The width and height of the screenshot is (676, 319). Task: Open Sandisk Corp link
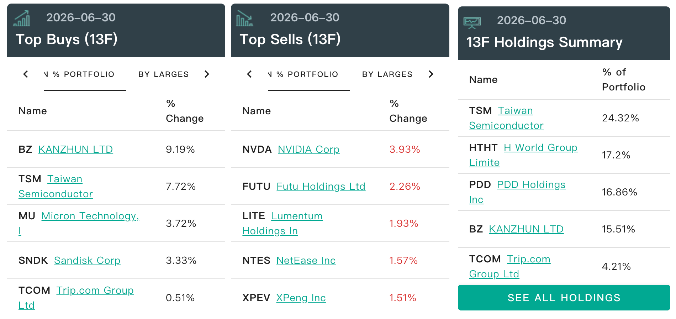pos(87,260)
